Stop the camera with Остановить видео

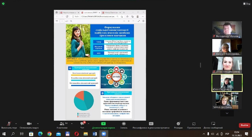click(29, 125)
